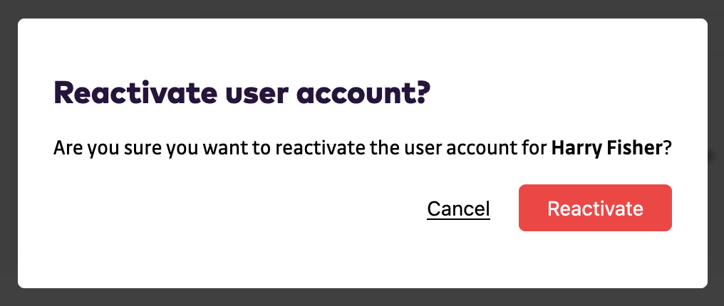Click the red Reactivate button
Viewport: 724px width, 306px height.
[x=595, y=209]
